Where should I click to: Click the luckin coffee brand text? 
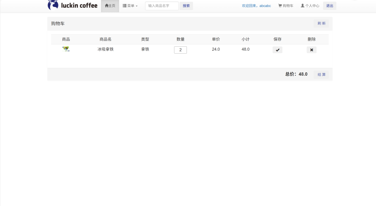coord(79,6)
